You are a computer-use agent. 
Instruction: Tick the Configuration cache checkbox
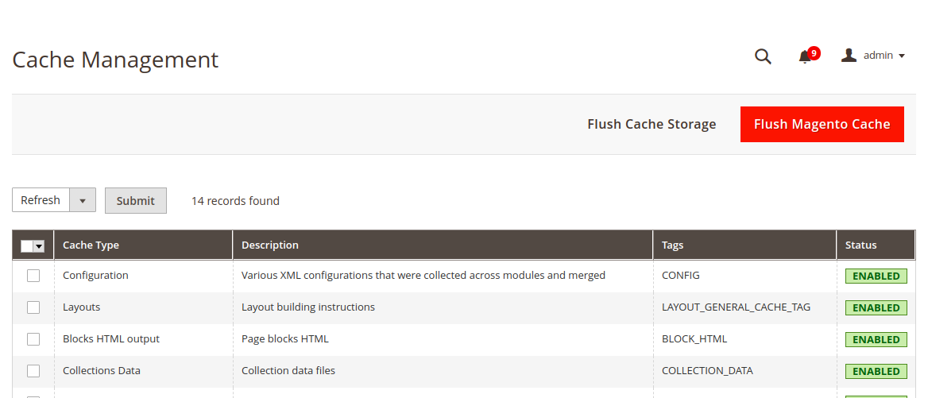point(33,276)
